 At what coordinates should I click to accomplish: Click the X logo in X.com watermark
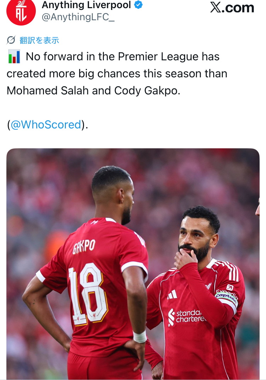[216, 7]
